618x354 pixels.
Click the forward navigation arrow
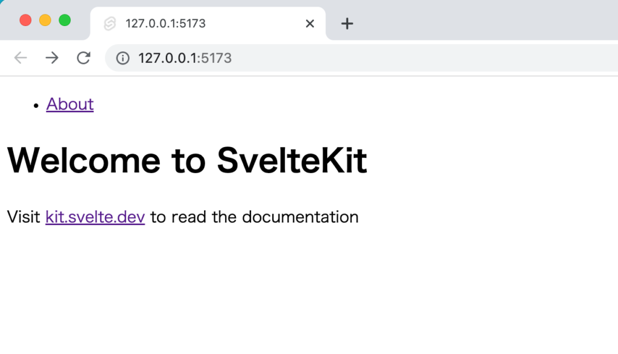(52, 58)
